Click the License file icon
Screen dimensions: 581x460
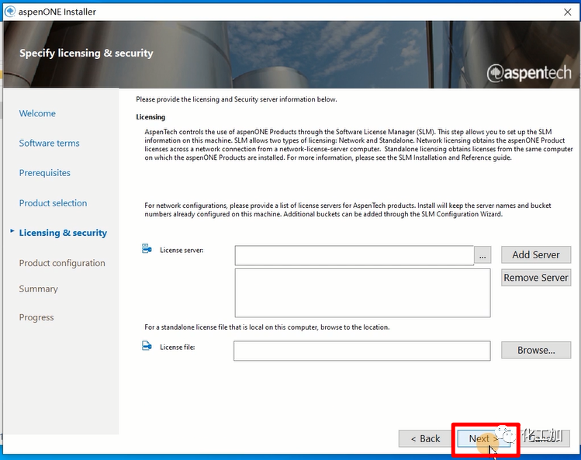click(x=147, y=346)
